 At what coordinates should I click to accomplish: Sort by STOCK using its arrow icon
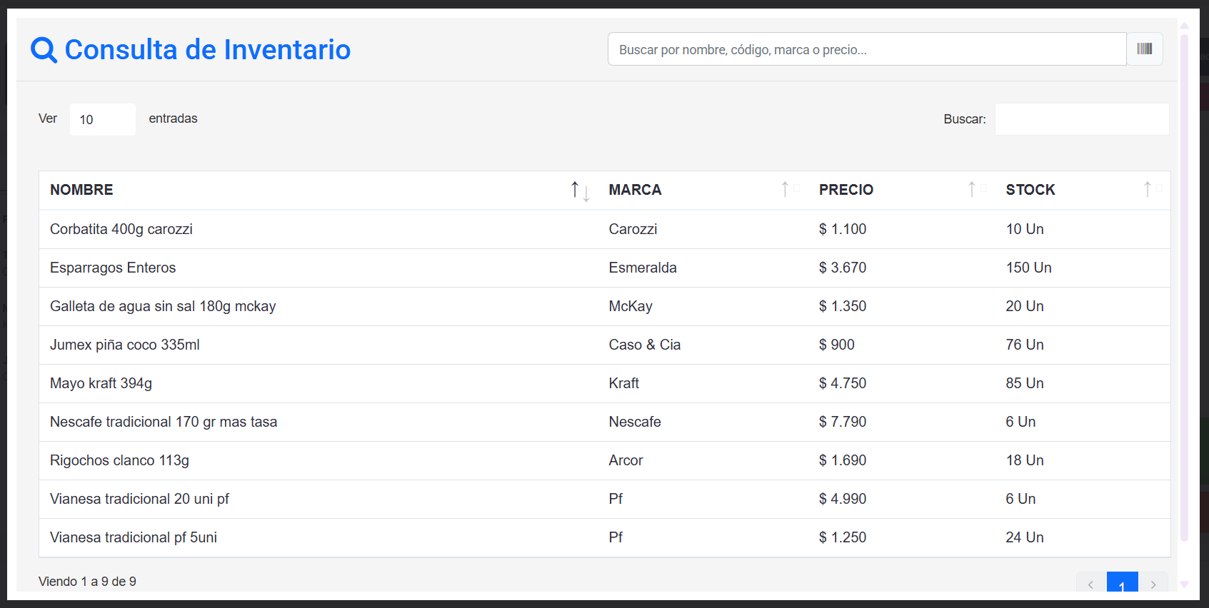(1151, 189)
